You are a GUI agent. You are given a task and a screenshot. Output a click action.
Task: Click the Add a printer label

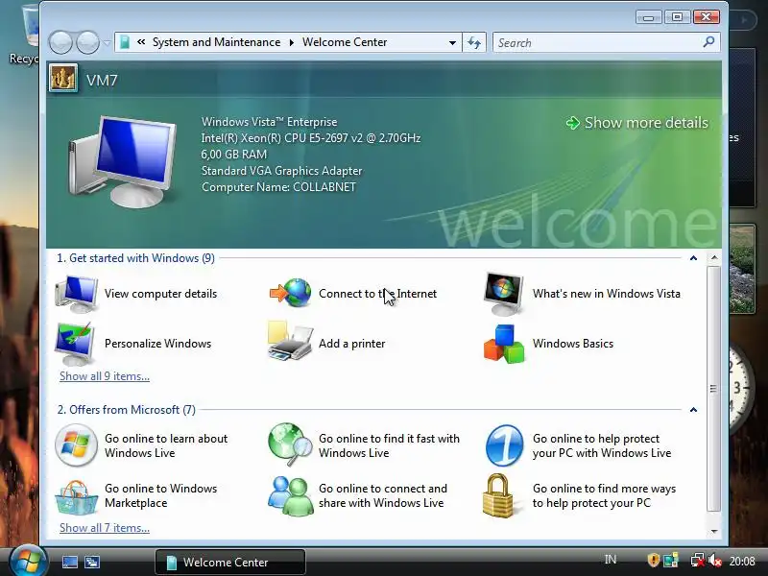[x=351, y=344]
